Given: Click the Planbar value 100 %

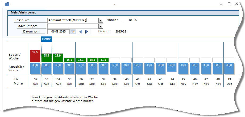Looking at the screenshot, I should coord(133,20).
